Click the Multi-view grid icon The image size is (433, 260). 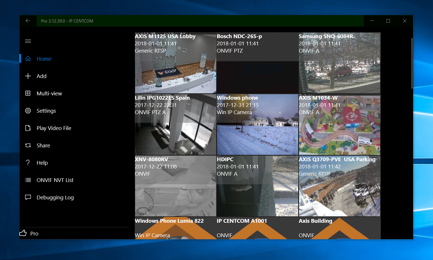click(x=28, y=93)
